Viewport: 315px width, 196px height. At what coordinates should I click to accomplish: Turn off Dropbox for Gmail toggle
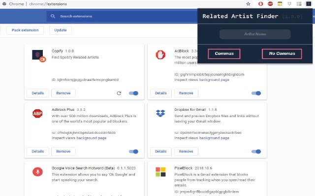click(x=256, y=151)
